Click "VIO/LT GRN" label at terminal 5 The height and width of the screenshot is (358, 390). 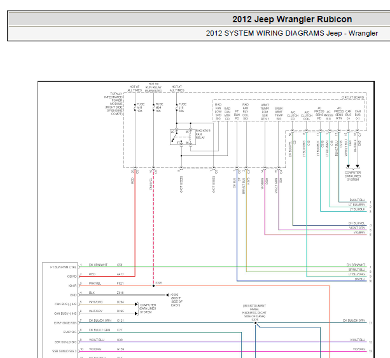[357, 228]
